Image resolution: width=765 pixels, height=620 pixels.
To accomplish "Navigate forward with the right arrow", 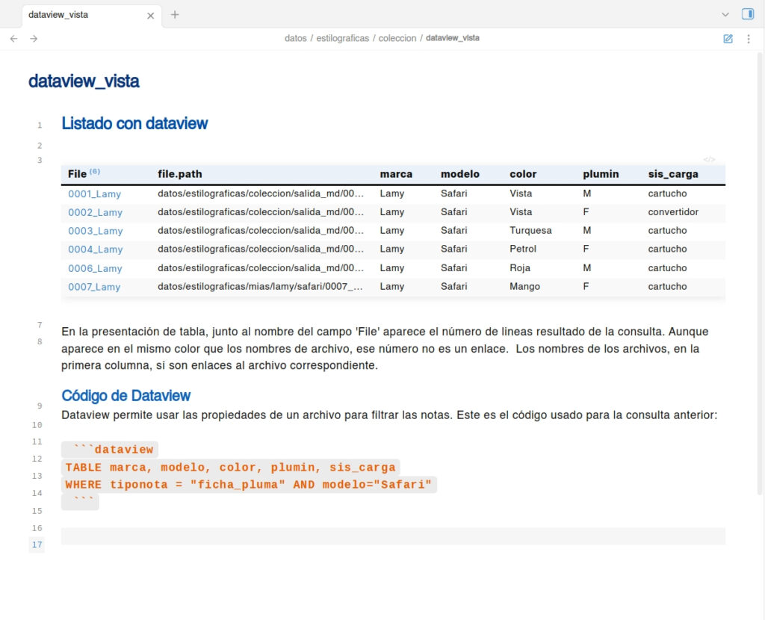I will click(x=34, y=39).
